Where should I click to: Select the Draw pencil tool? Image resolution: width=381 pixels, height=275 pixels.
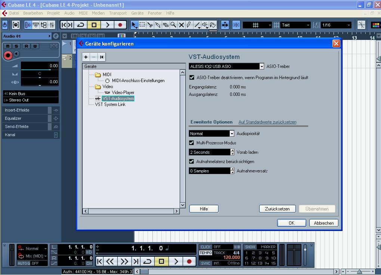click(x=189, y=25)
